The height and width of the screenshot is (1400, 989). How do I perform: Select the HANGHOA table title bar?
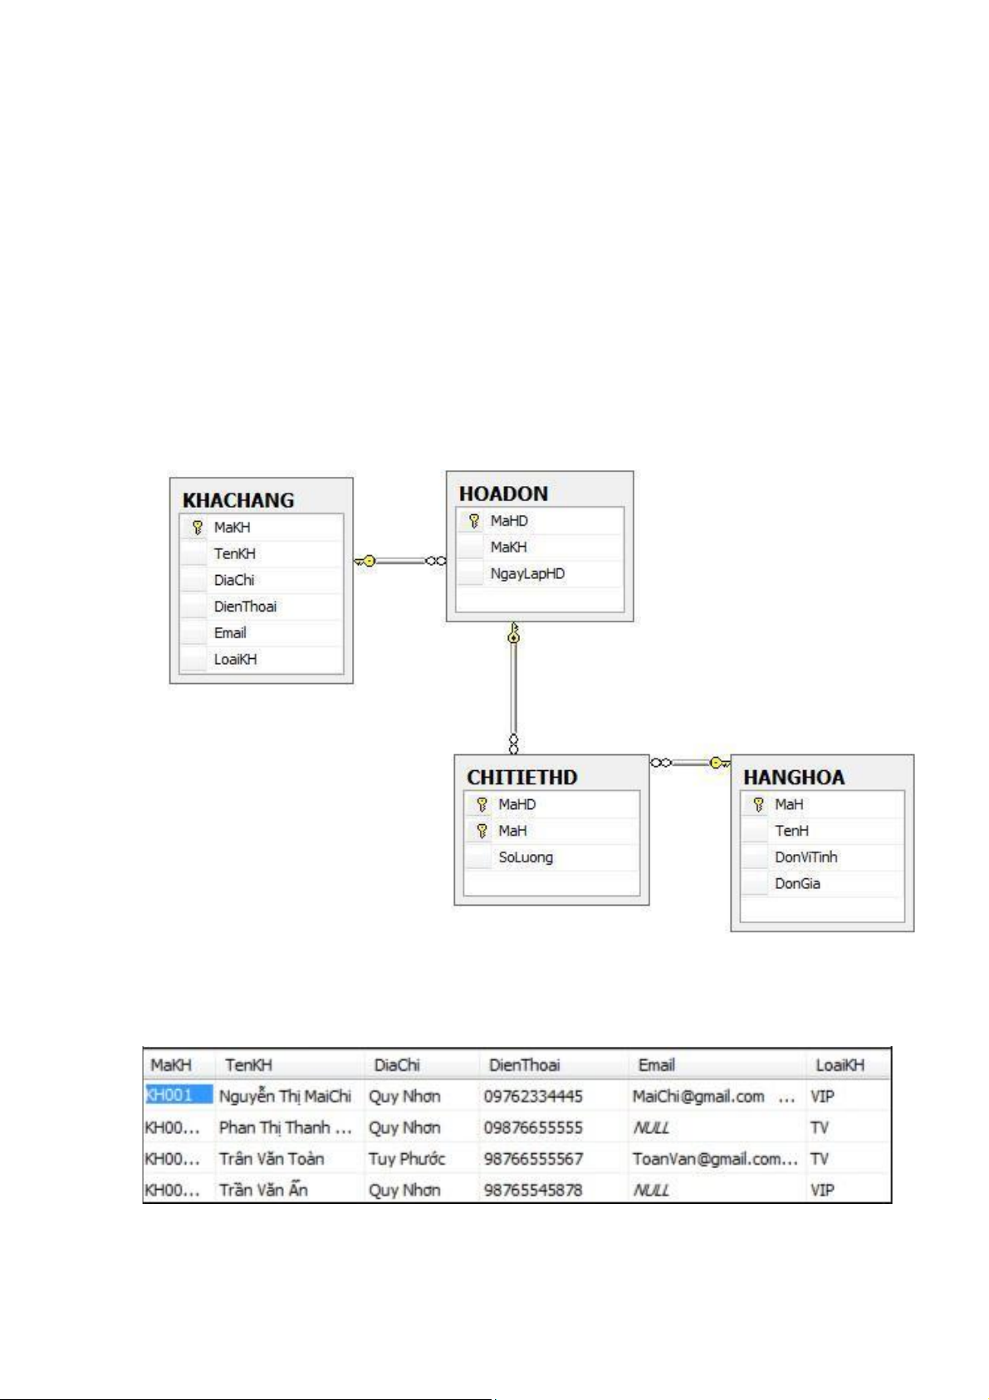click(794, 777)
